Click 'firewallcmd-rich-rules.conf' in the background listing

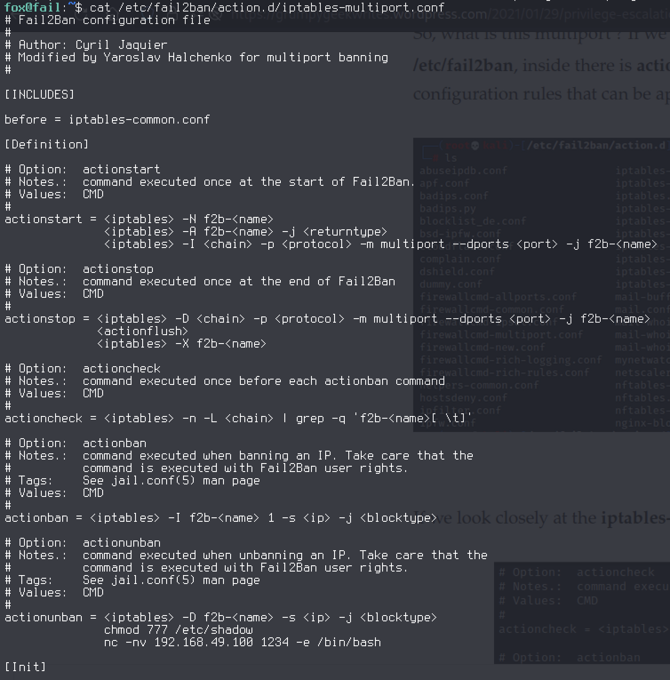(505, 372)
